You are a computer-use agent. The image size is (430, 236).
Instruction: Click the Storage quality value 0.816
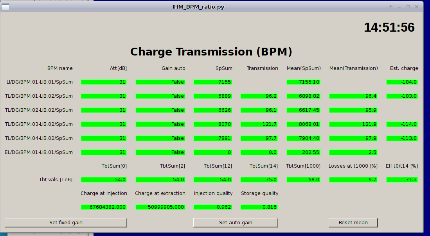259,207
